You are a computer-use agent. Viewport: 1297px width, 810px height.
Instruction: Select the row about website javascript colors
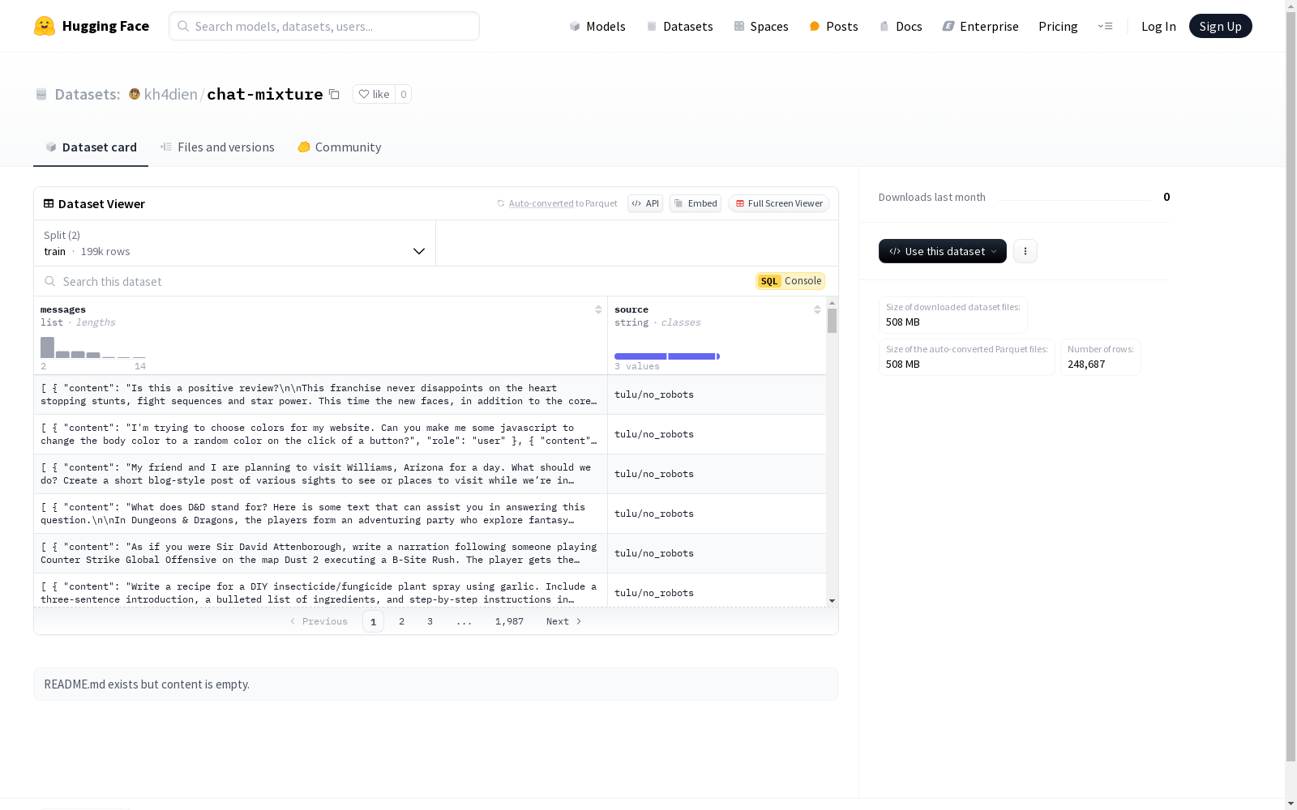click(x=430, y=434)
